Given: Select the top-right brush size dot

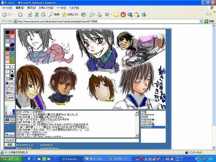Looking at the screenshot, I should [x=12, y=67].
